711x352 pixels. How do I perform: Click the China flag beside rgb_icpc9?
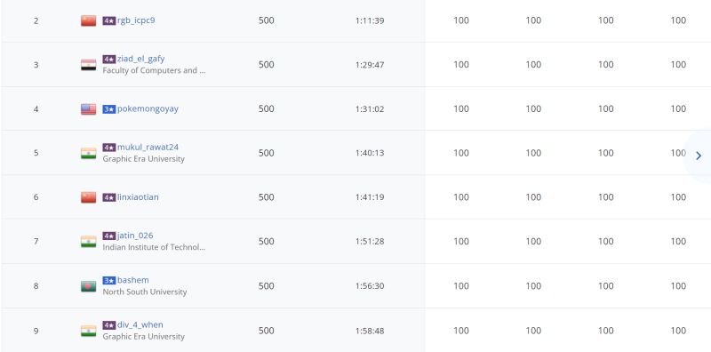click(x=88, y=20)
